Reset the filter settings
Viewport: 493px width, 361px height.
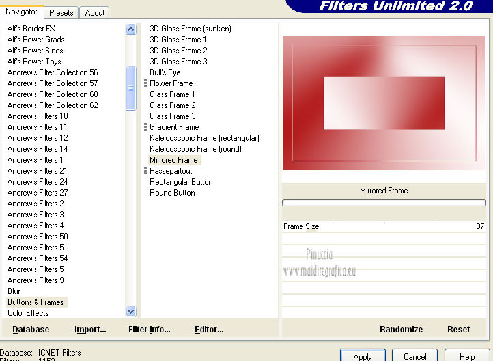(458, 330)
